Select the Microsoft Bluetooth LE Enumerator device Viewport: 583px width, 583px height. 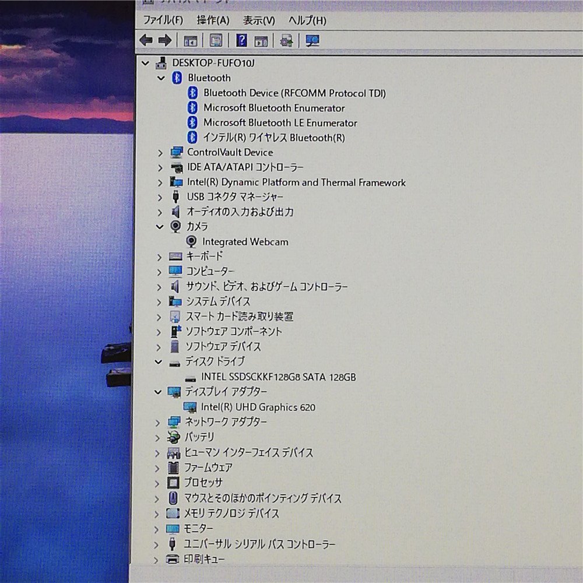tap(279, 122)
